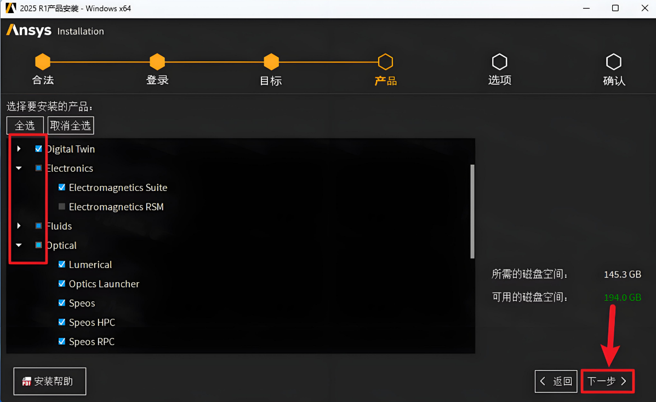Select the 确认 step label
The width and height of the screenshot is (656, 402).
(614, 80)
